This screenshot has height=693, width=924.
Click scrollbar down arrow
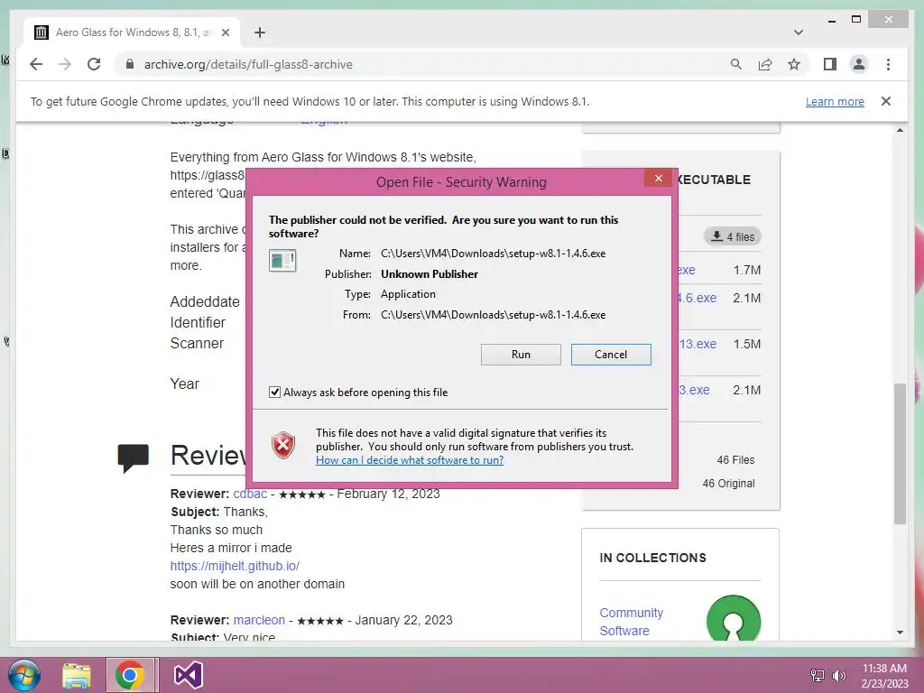[900, 633]
